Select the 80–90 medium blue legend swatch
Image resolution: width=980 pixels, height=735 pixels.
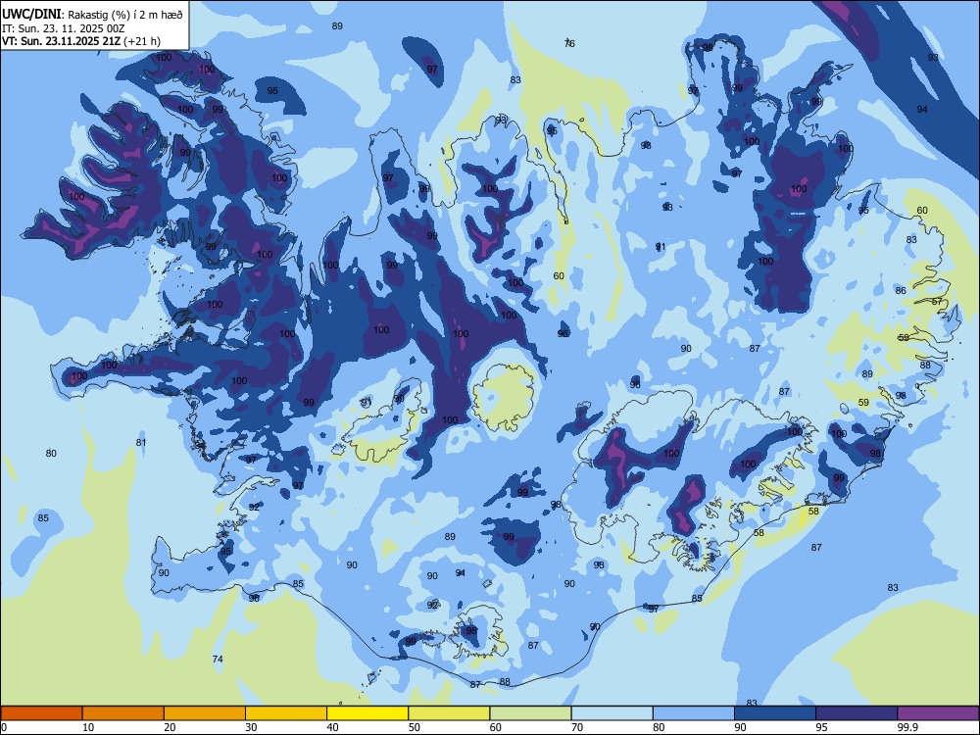point(694,713)
